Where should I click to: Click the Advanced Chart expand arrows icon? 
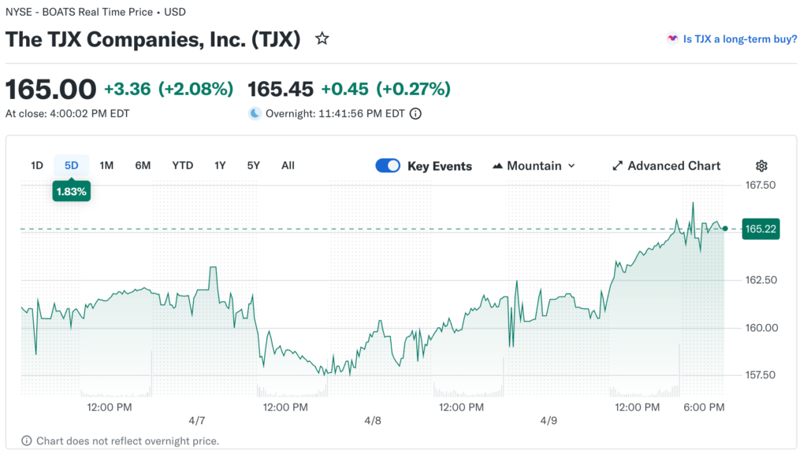(x=617, y=166)
